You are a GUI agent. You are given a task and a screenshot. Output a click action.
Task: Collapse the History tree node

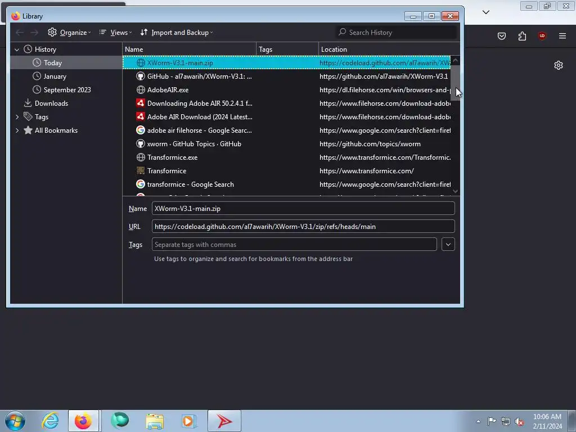pyautogui.click(x=17, y=49)
